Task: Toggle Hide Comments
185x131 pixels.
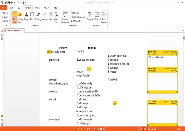Action: tap(78, 17)
